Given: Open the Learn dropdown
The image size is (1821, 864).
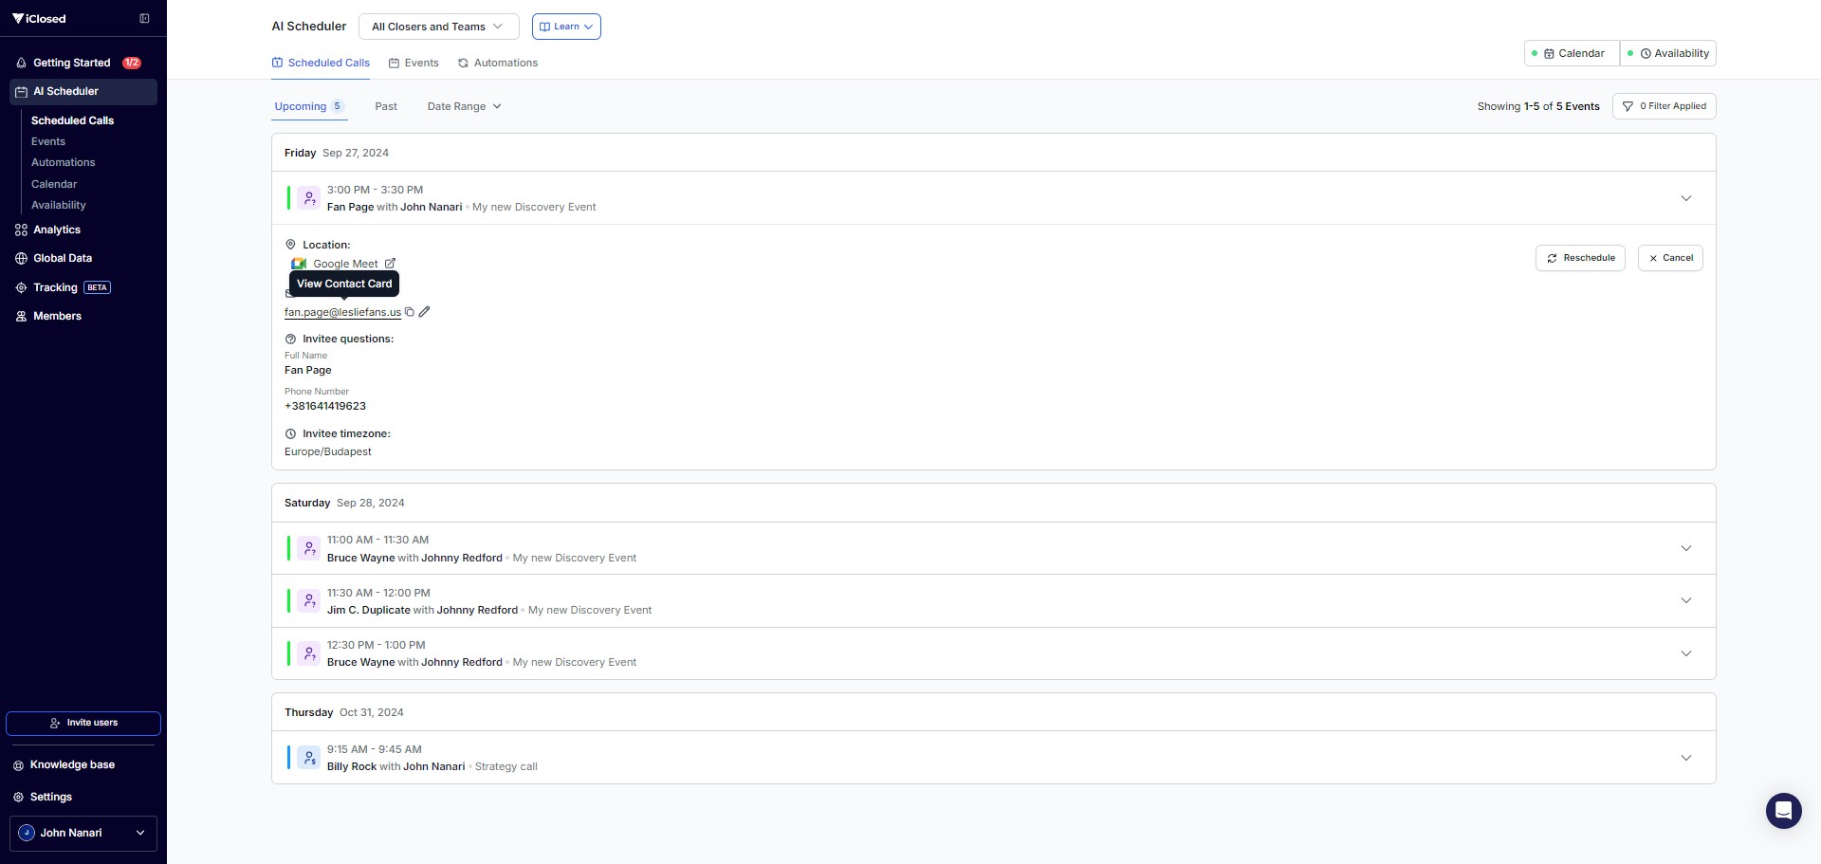Looking at the screenshot, I should click(566, 27).
